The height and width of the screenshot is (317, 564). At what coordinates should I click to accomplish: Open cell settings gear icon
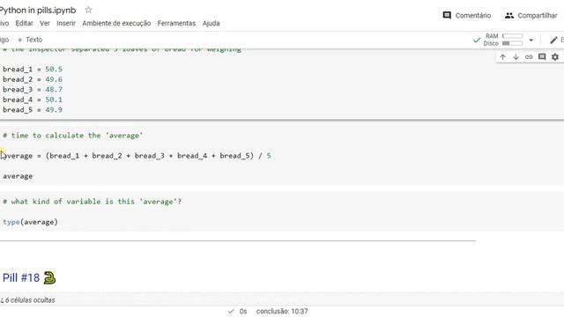555,56
